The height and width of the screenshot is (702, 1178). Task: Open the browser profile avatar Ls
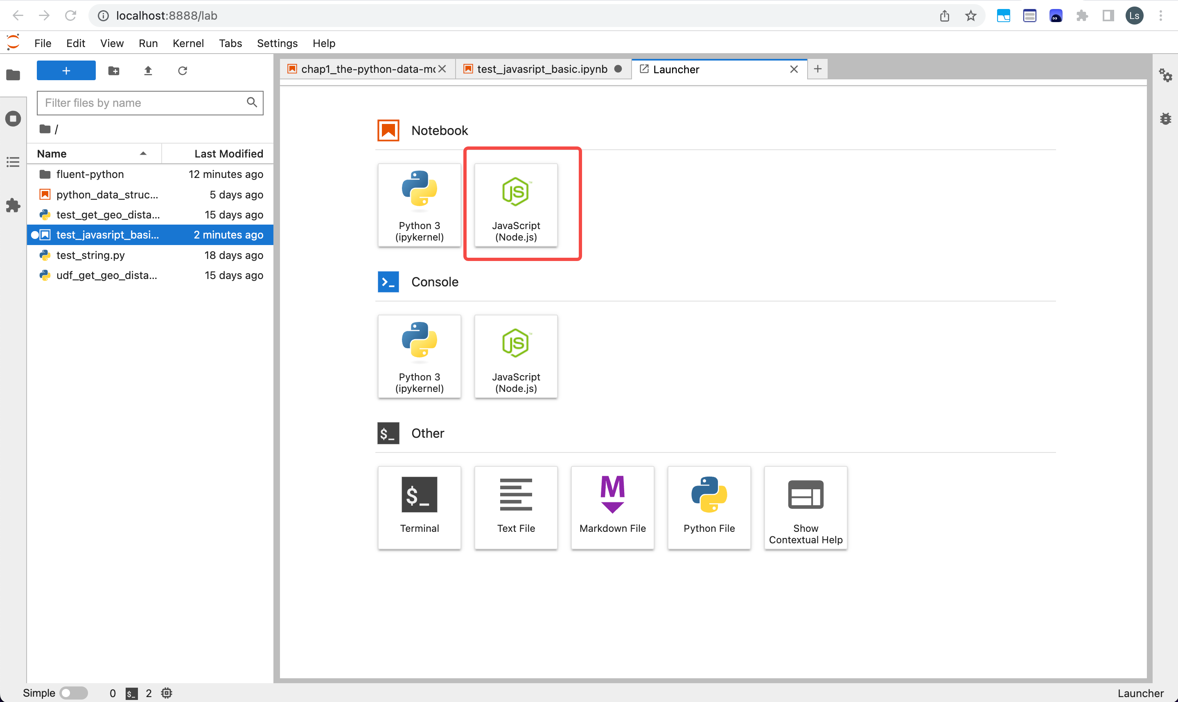[x=1135, y=16]
